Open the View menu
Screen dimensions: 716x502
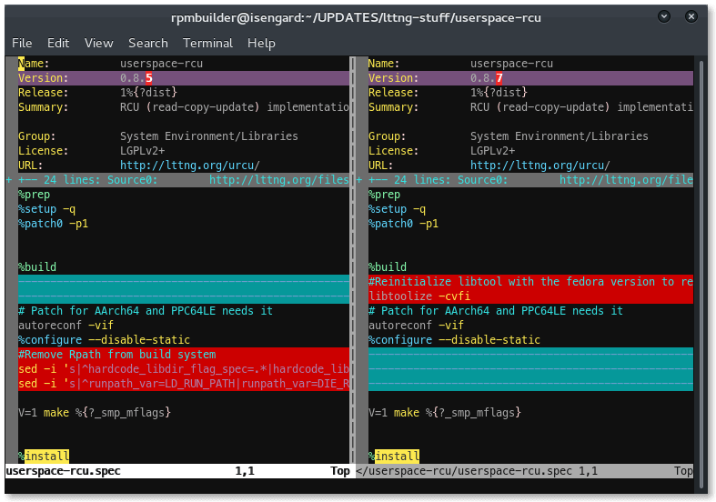(98, 43)
